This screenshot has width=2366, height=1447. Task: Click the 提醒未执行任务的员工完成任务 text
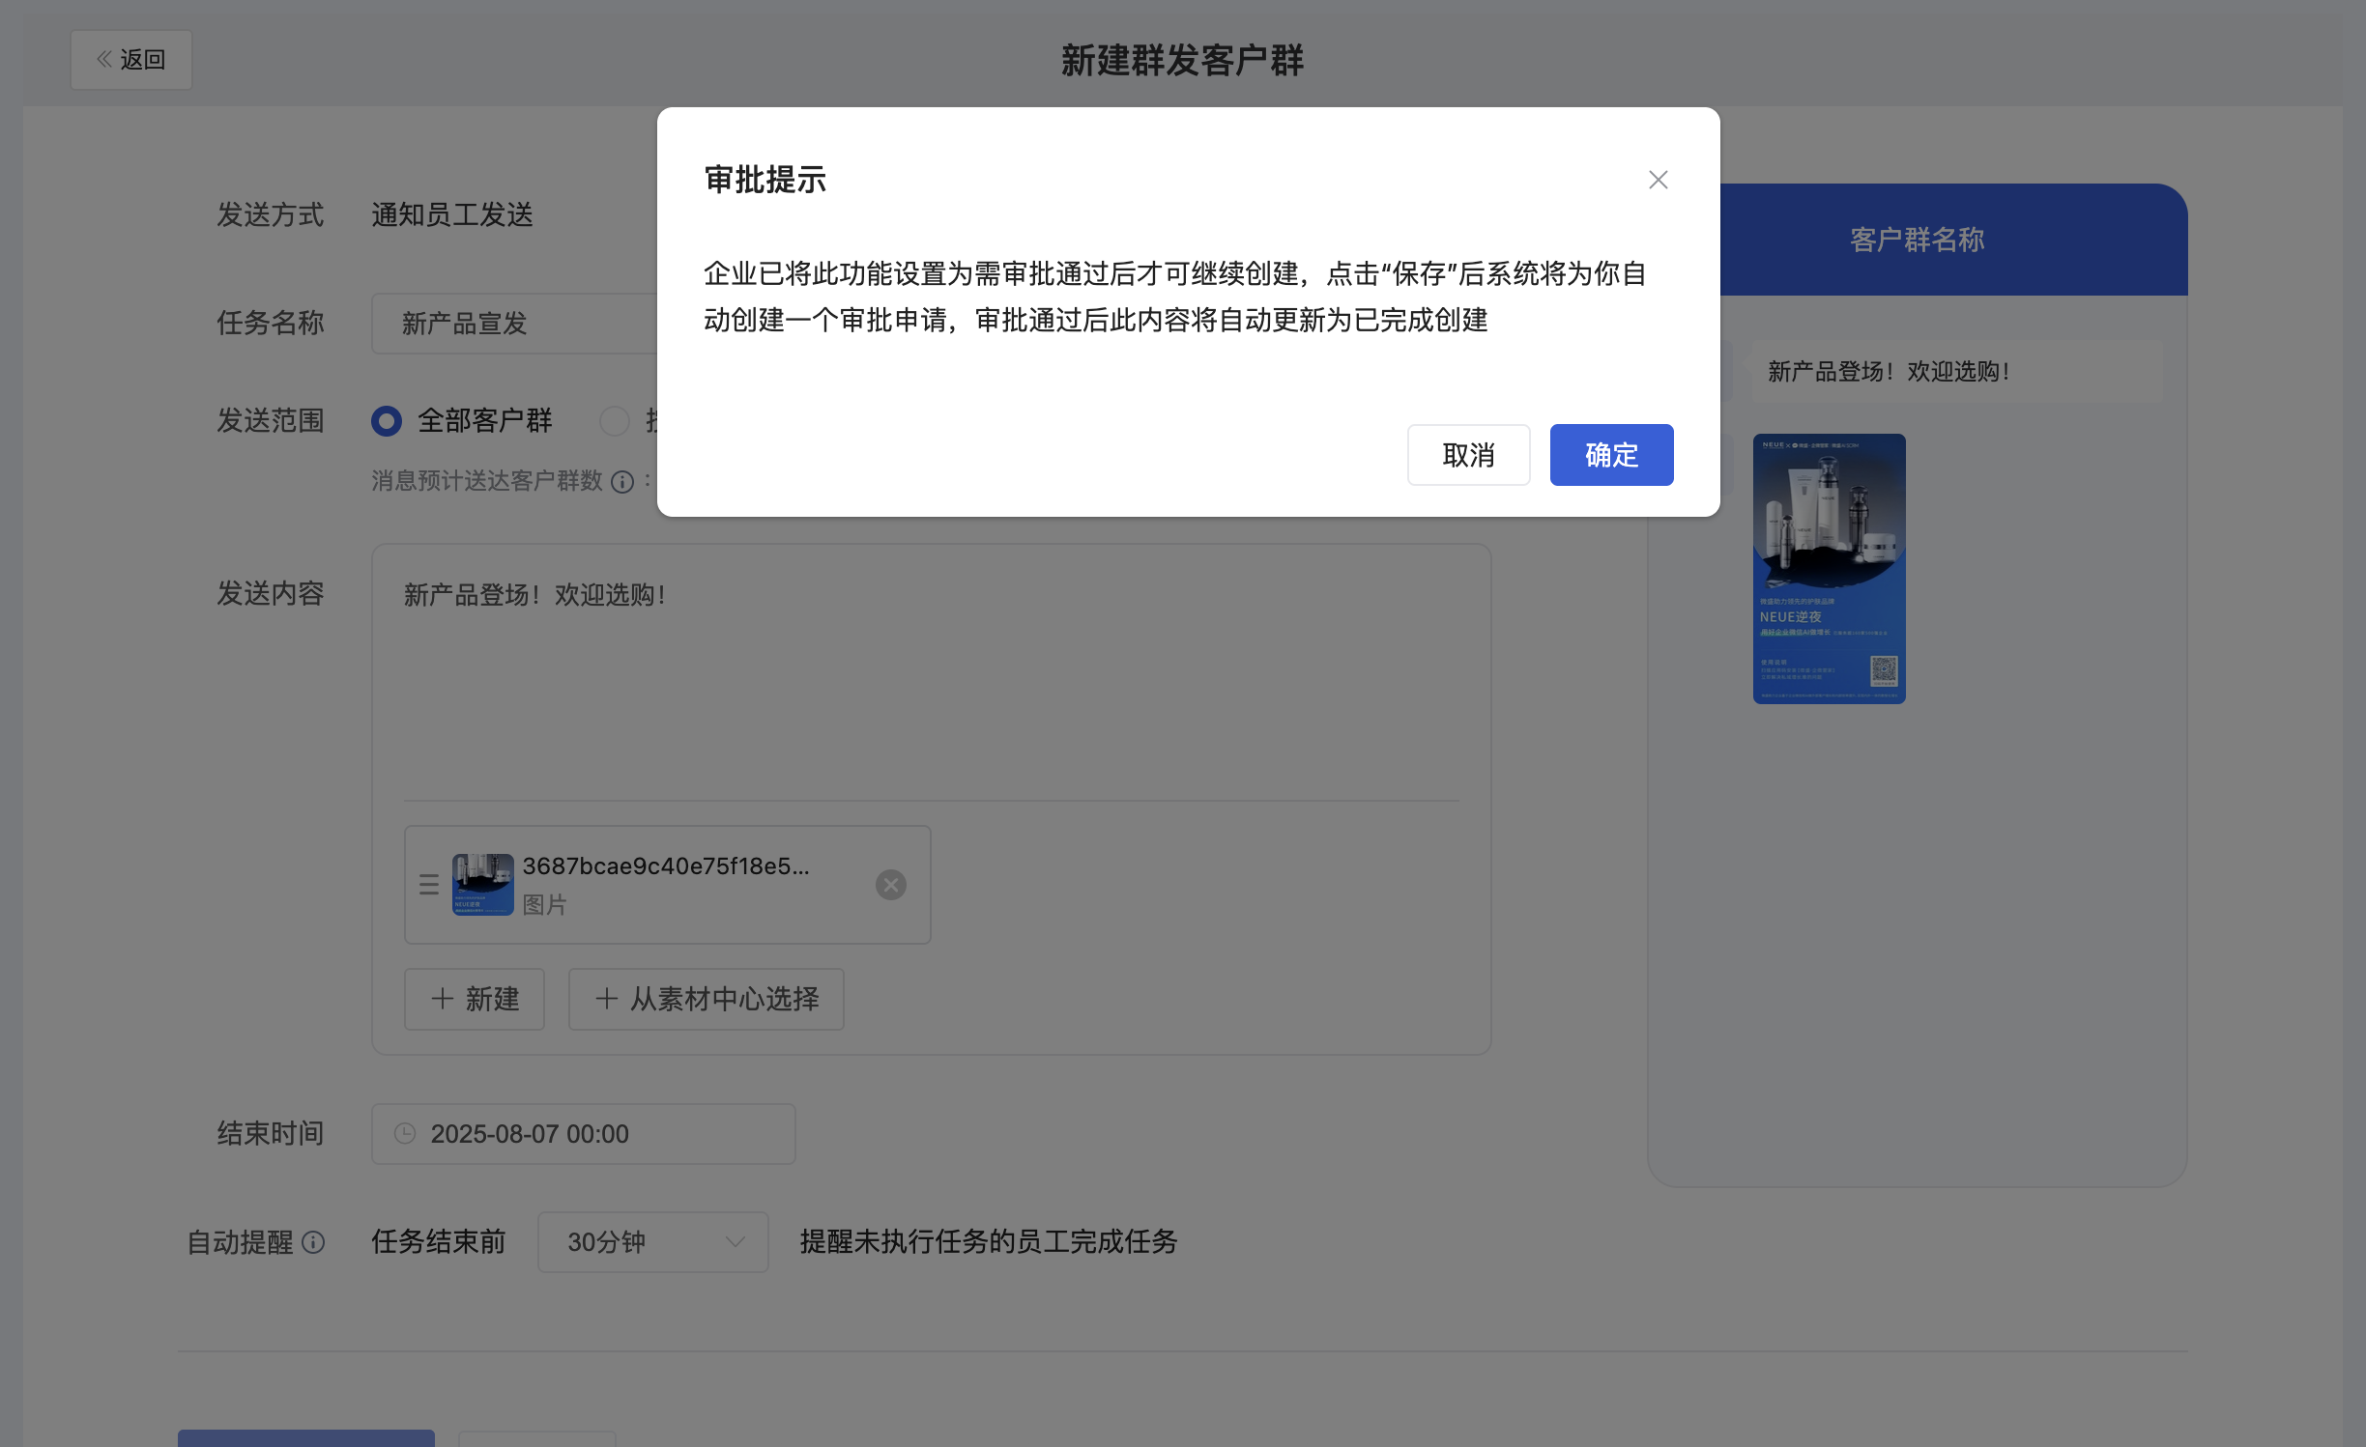click(x=989, y=1242)
